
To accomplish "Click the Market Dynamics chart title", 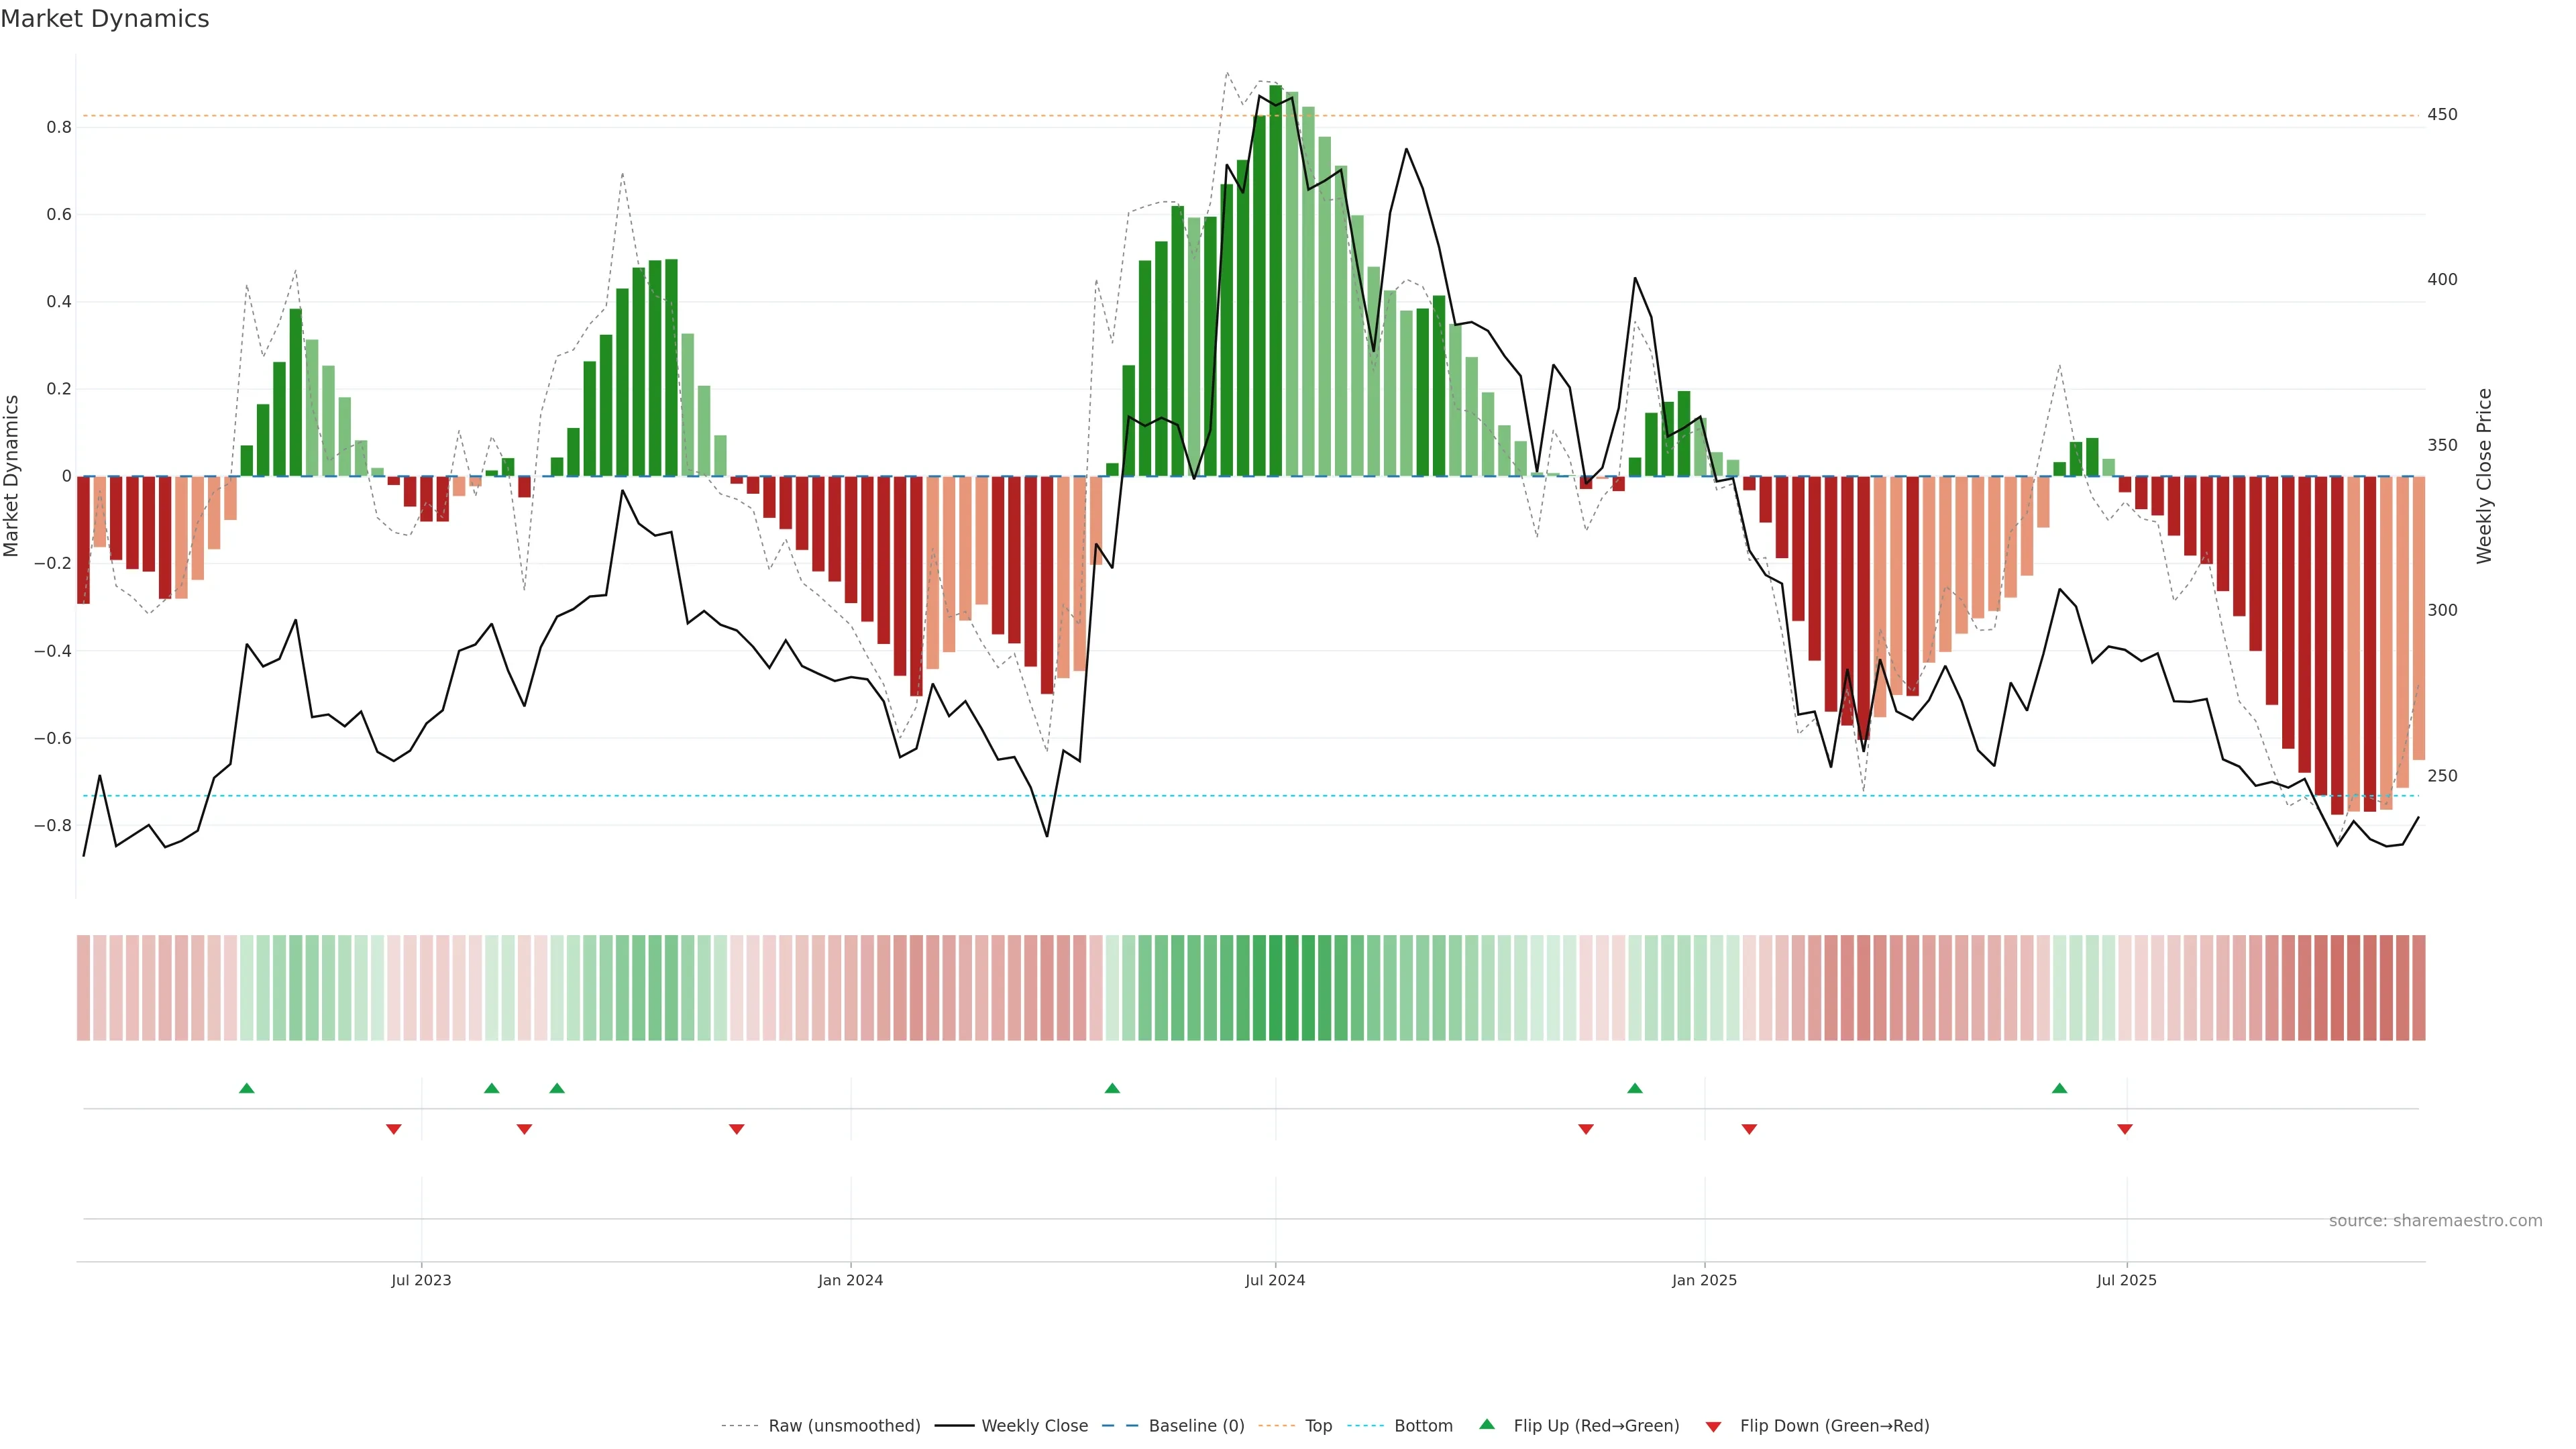I will click(x=105, y=19).
